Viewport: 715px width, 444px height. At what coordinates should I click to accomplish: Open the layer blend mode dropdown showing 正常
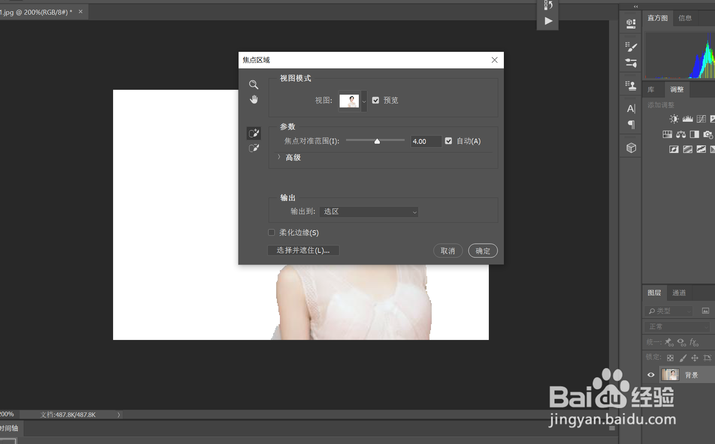pyautogui.click(x=677, y=326)
